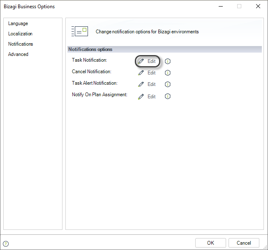Show info for Cancel Notification
This screenshot has width=268, height=250.
(168, 73)
